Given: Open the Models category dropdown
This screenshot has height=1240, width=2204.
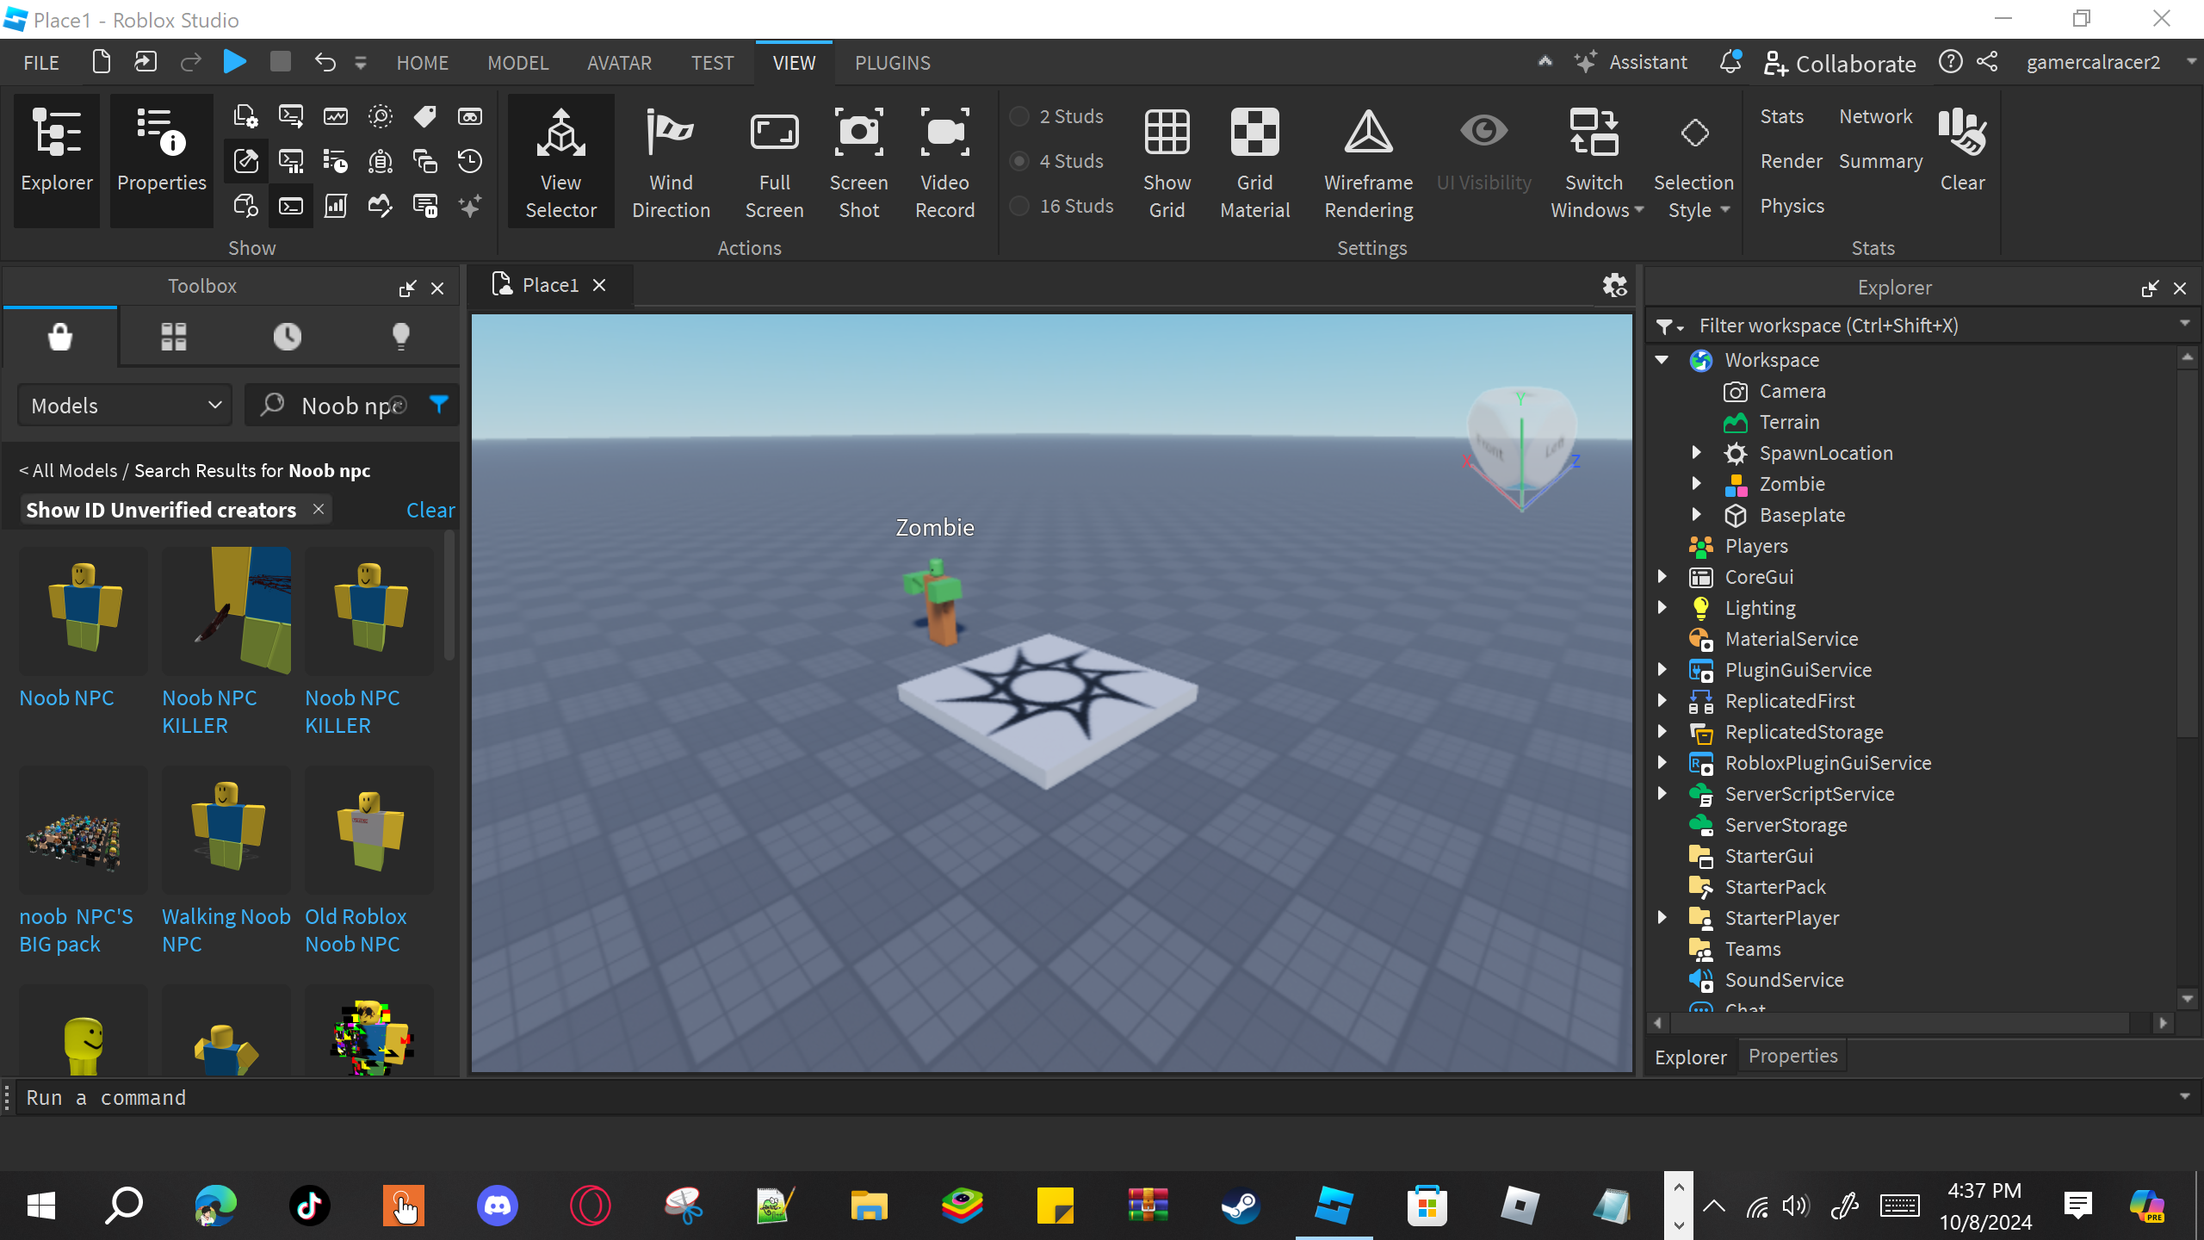Looking at the screenshot, I should tap(126, 406).
